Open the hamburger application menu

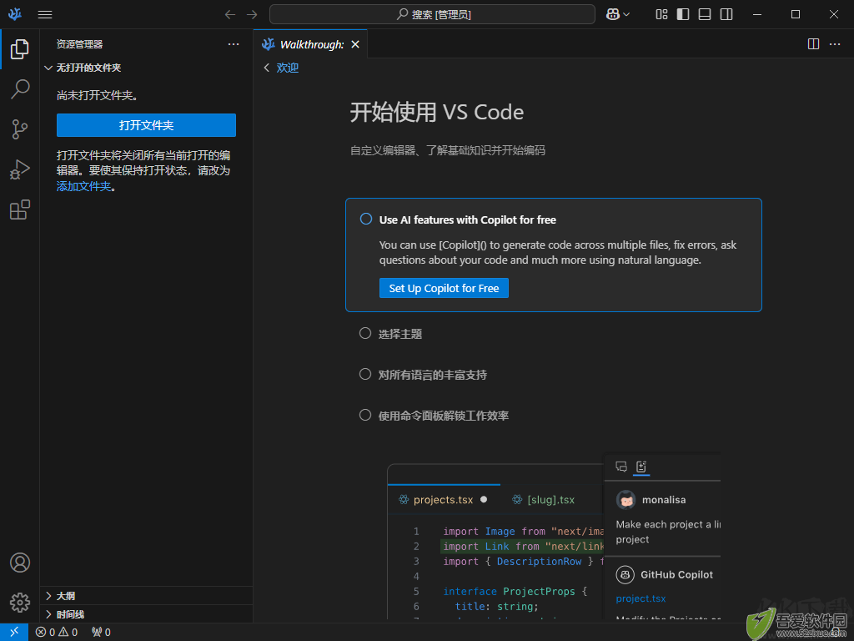click(x=45, y=15)
